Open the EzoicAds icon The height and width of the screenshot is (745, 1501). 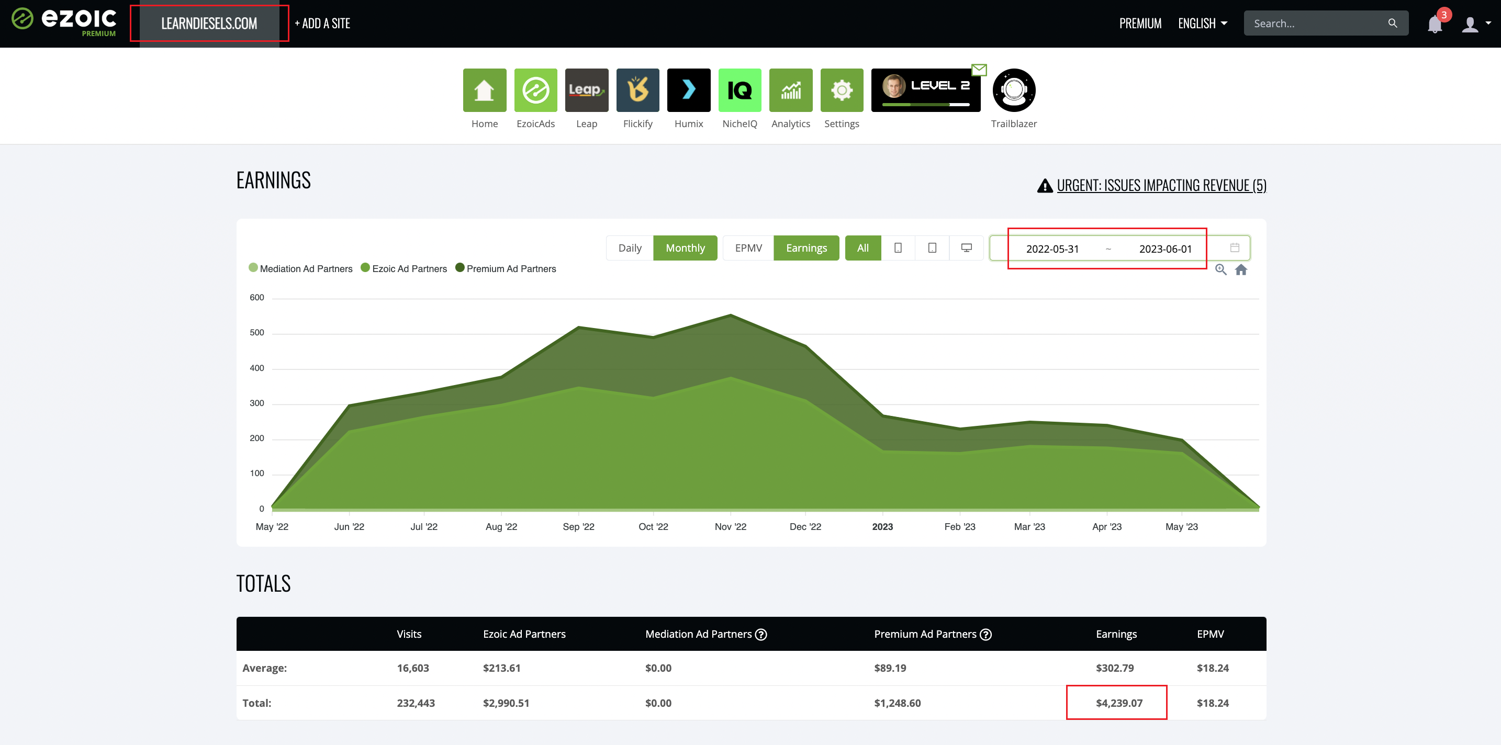point(535,91)
